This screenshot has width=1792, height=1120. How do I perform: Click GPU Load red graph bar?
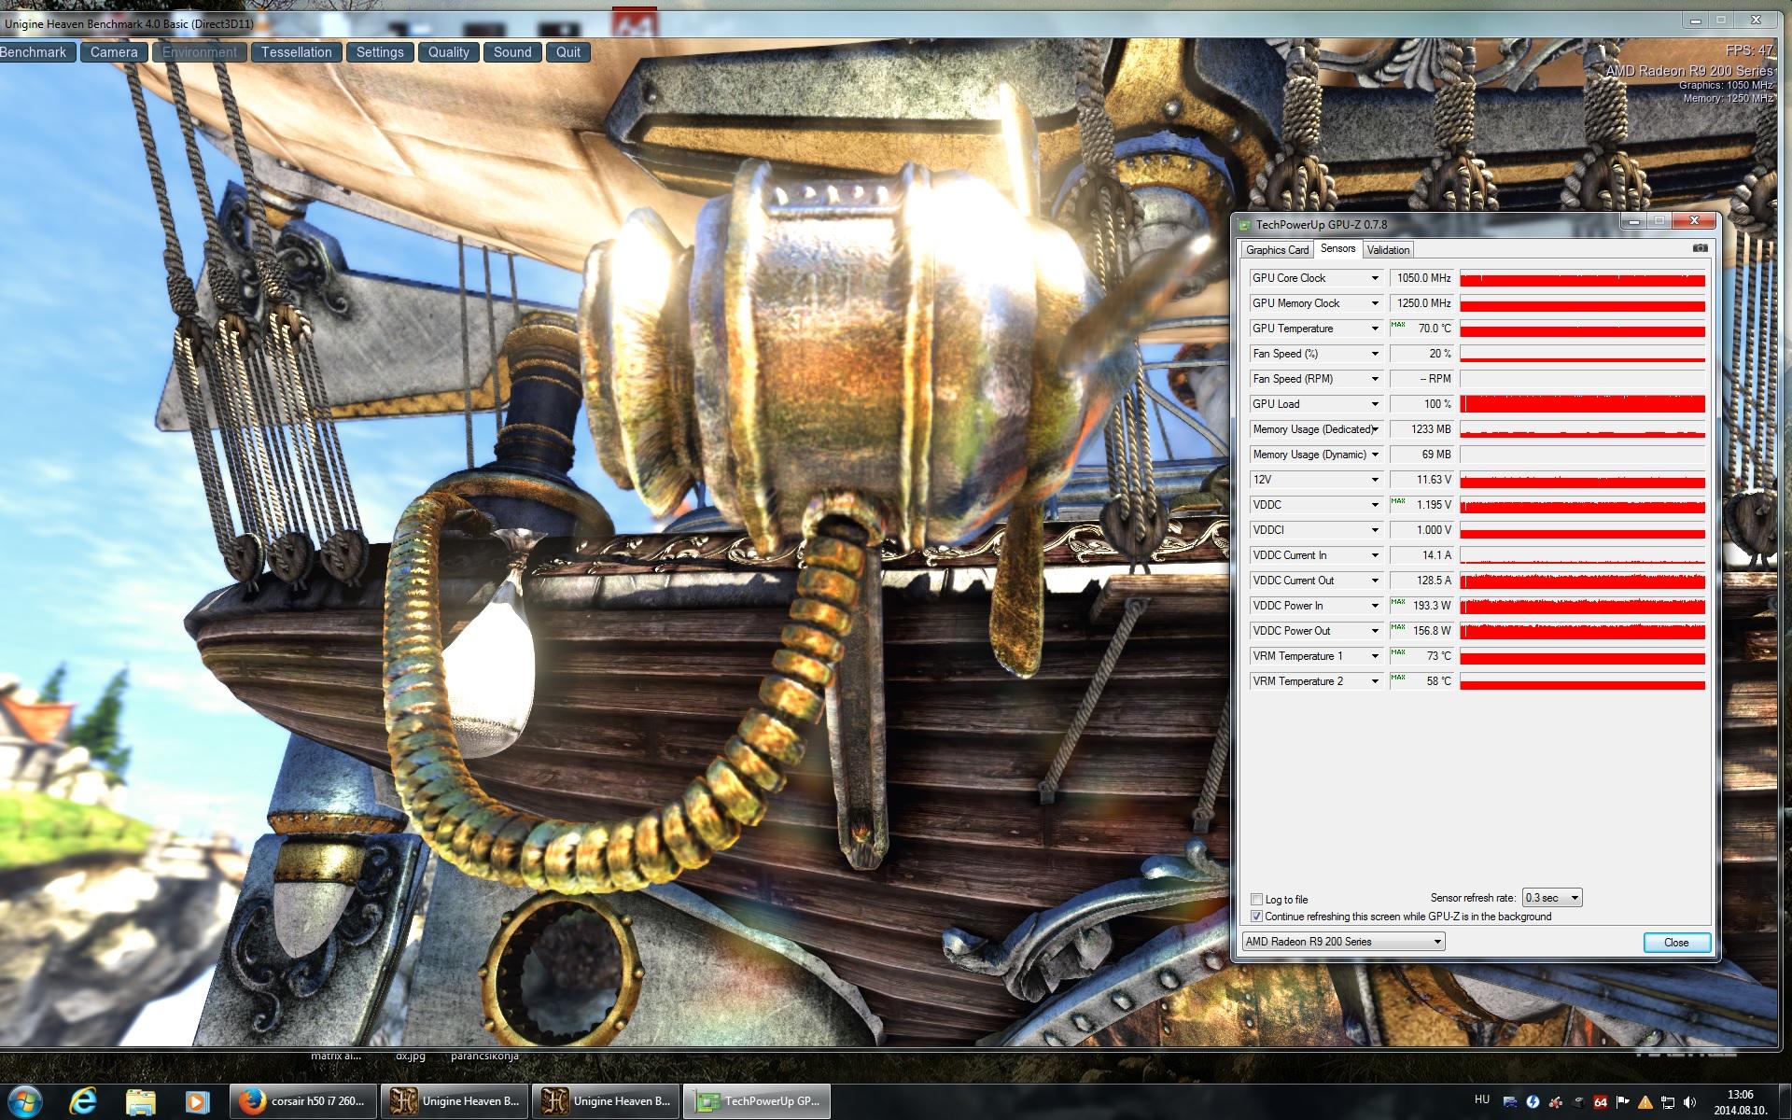1582,404
